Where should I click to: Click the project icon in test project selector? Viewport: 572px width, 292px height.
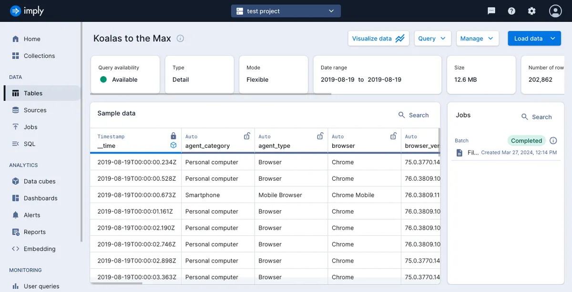point(239,11)
